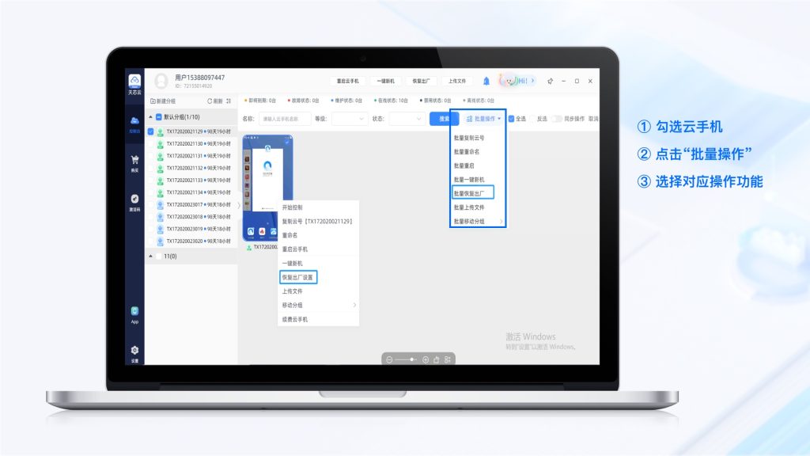
Task: Open the 购买 shopping cart sidebar icon
Action: pyautogui.click(x=134, y=161)
